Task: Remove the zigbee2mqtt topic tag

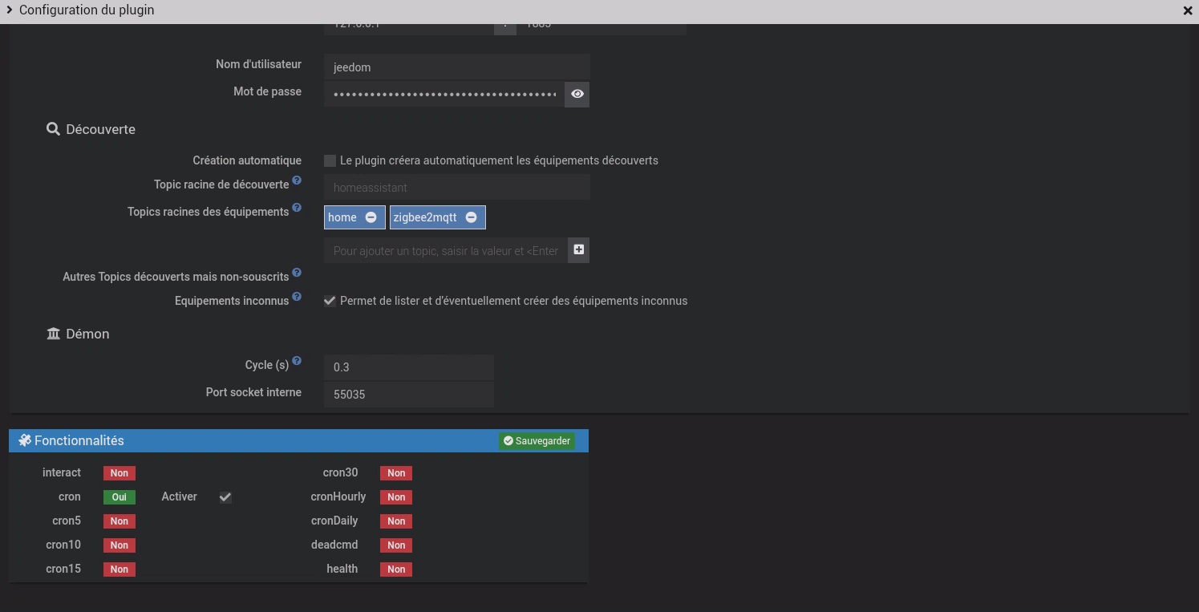Action: (471, 217)
